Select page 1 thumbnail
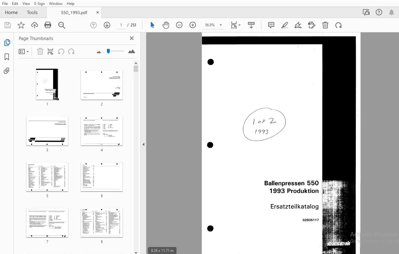The width and height of the screenshot is (399, 254). coord(47,84)
